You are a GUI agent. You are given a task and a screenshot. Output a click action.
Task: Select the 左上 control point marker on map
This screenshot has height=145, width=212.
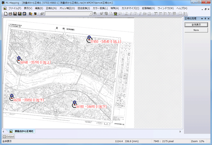click(19, 60)
